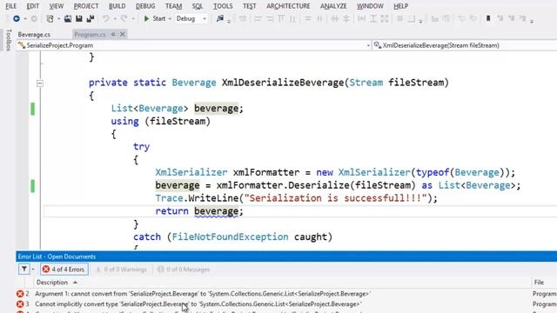Screen dimensions: 557x313
Task: Open the Undo history dropdown arrow
Action: 115,19
